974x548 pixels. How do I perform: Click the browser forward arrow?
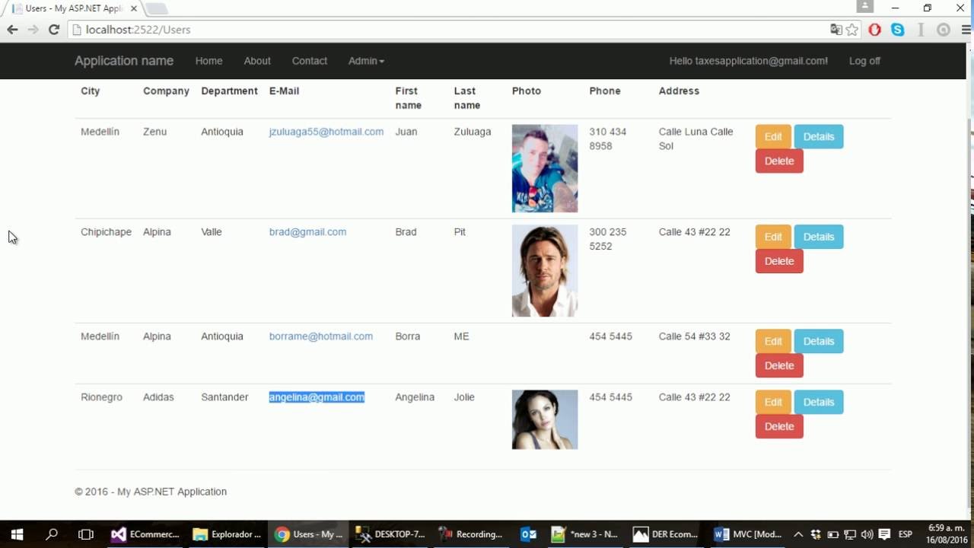pos(33,30)
